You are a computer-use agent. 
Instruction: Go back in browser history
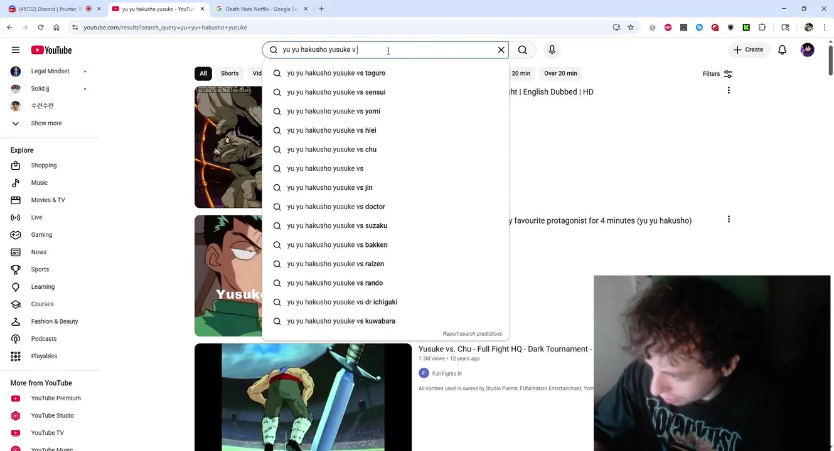point(9,28)
